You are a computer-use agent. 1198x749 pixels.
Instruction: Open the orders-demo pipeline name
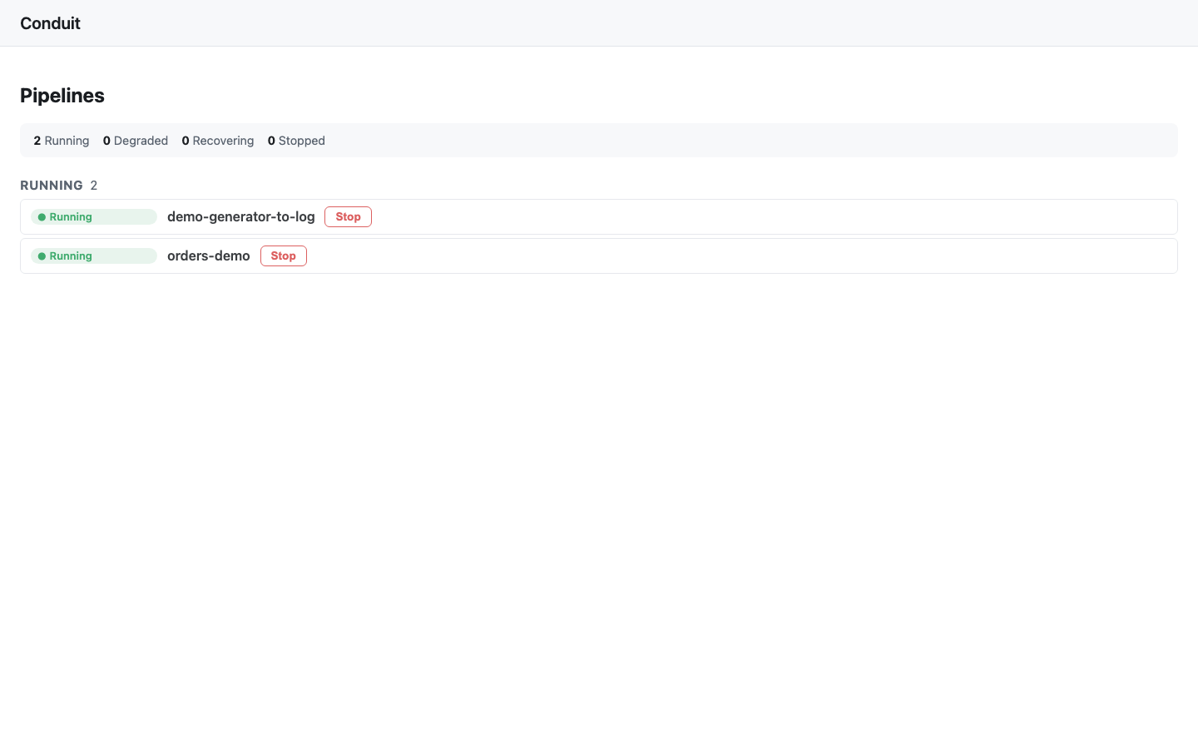click(x=209, y=256)
